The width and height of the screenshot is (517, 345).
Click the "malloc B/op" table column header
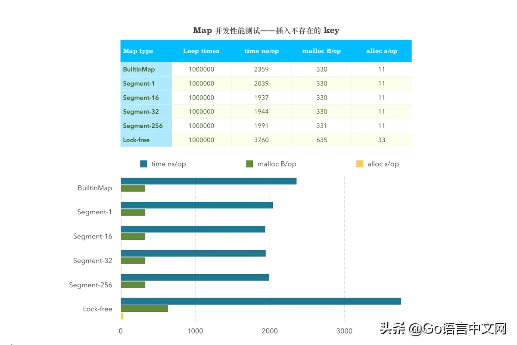[321, 51]
